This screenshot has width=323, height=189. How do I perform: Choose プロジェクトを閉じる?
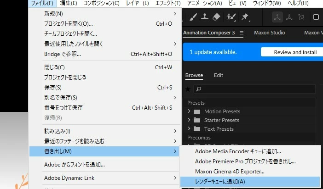pos(104,78)
